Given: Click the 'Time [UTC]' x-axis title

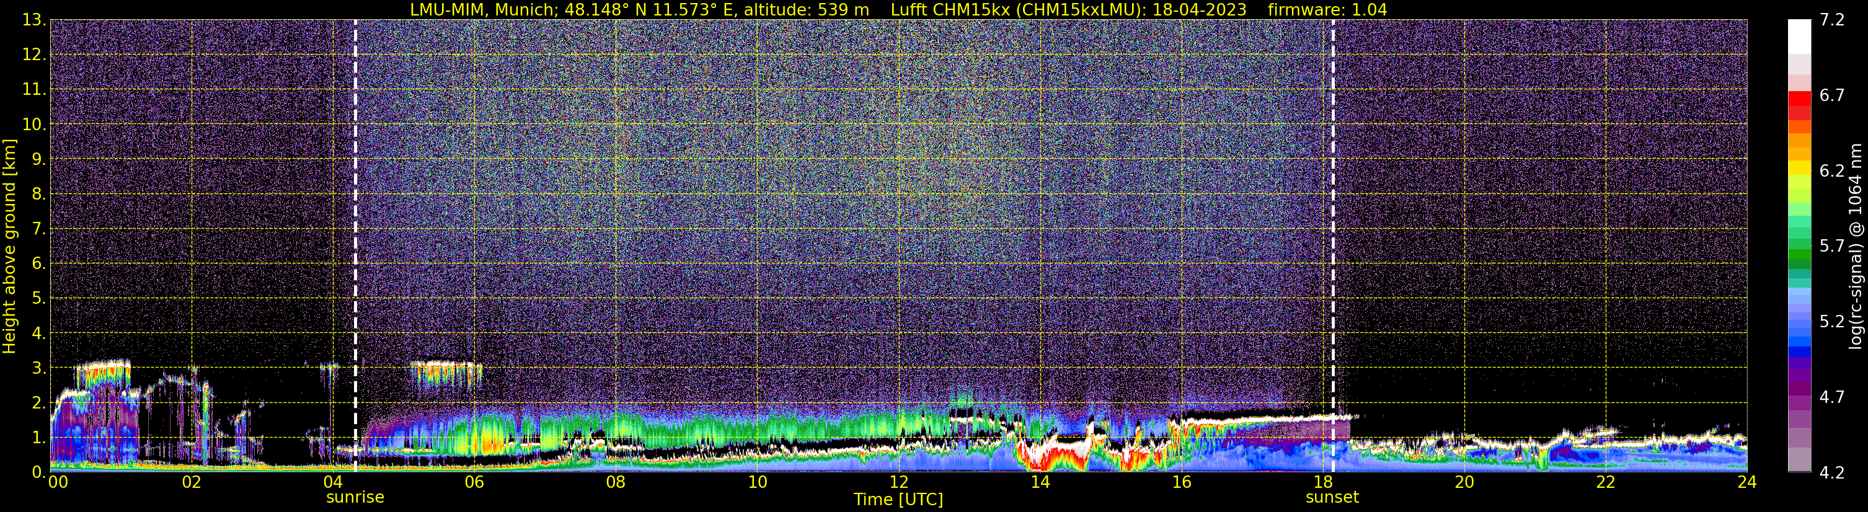Looking at the screenshot, I should (898, 500).
